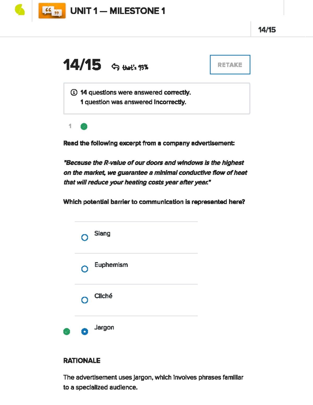This screenshot has width=313, height=405.
Task: Click the info icon in the results box
Action: tap(74, 92)
